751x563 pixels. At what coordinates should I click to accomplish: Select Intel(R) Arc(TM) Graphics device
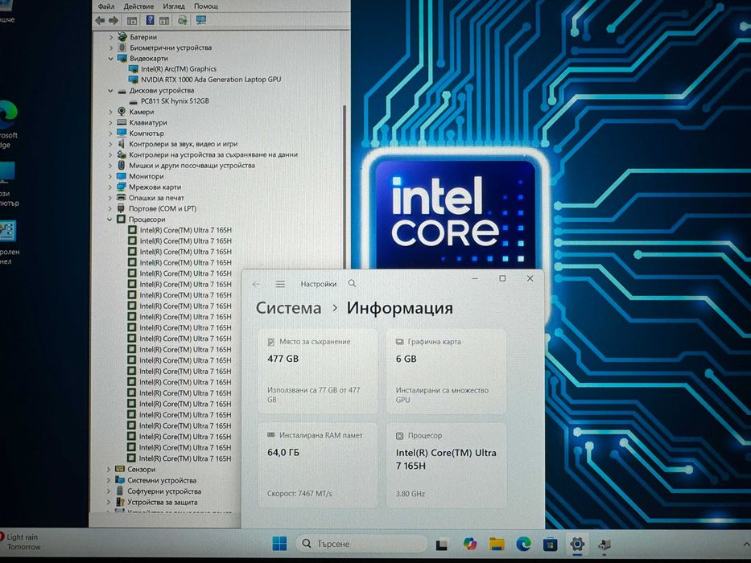pyautogui.click(x=178, y=69)
